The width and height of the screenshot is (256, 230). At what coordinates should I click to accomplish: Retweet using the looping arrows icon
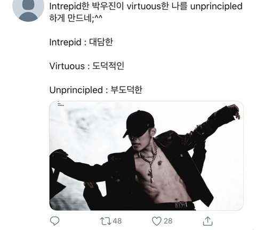coord(106,221)
